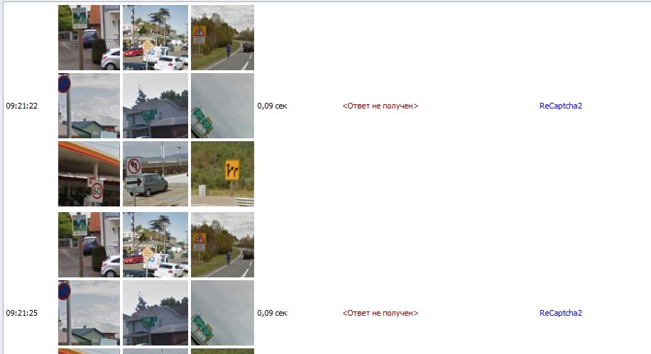Pick blue no-parking sign tile in 09:21:25 entry

click(x=89, y=313)
